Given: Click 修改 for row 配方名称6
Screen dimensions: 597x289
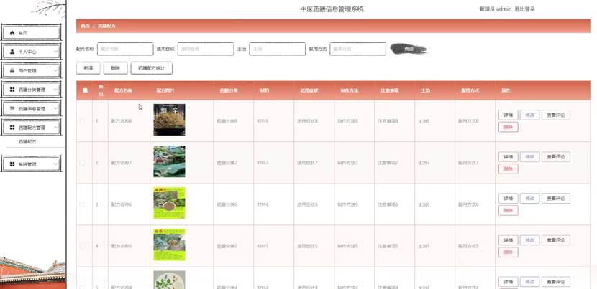Looking at the screenshot, I should [529, 198].
